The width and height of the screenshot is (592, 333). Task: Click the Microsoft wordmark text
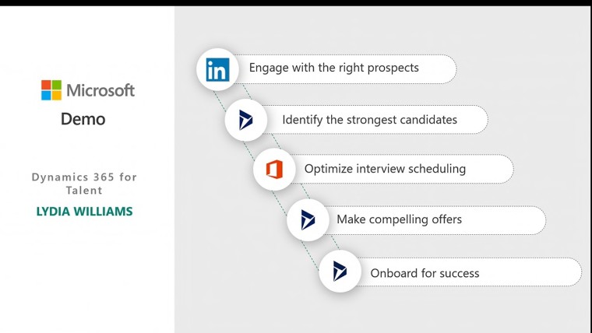[x=100, y=90]
